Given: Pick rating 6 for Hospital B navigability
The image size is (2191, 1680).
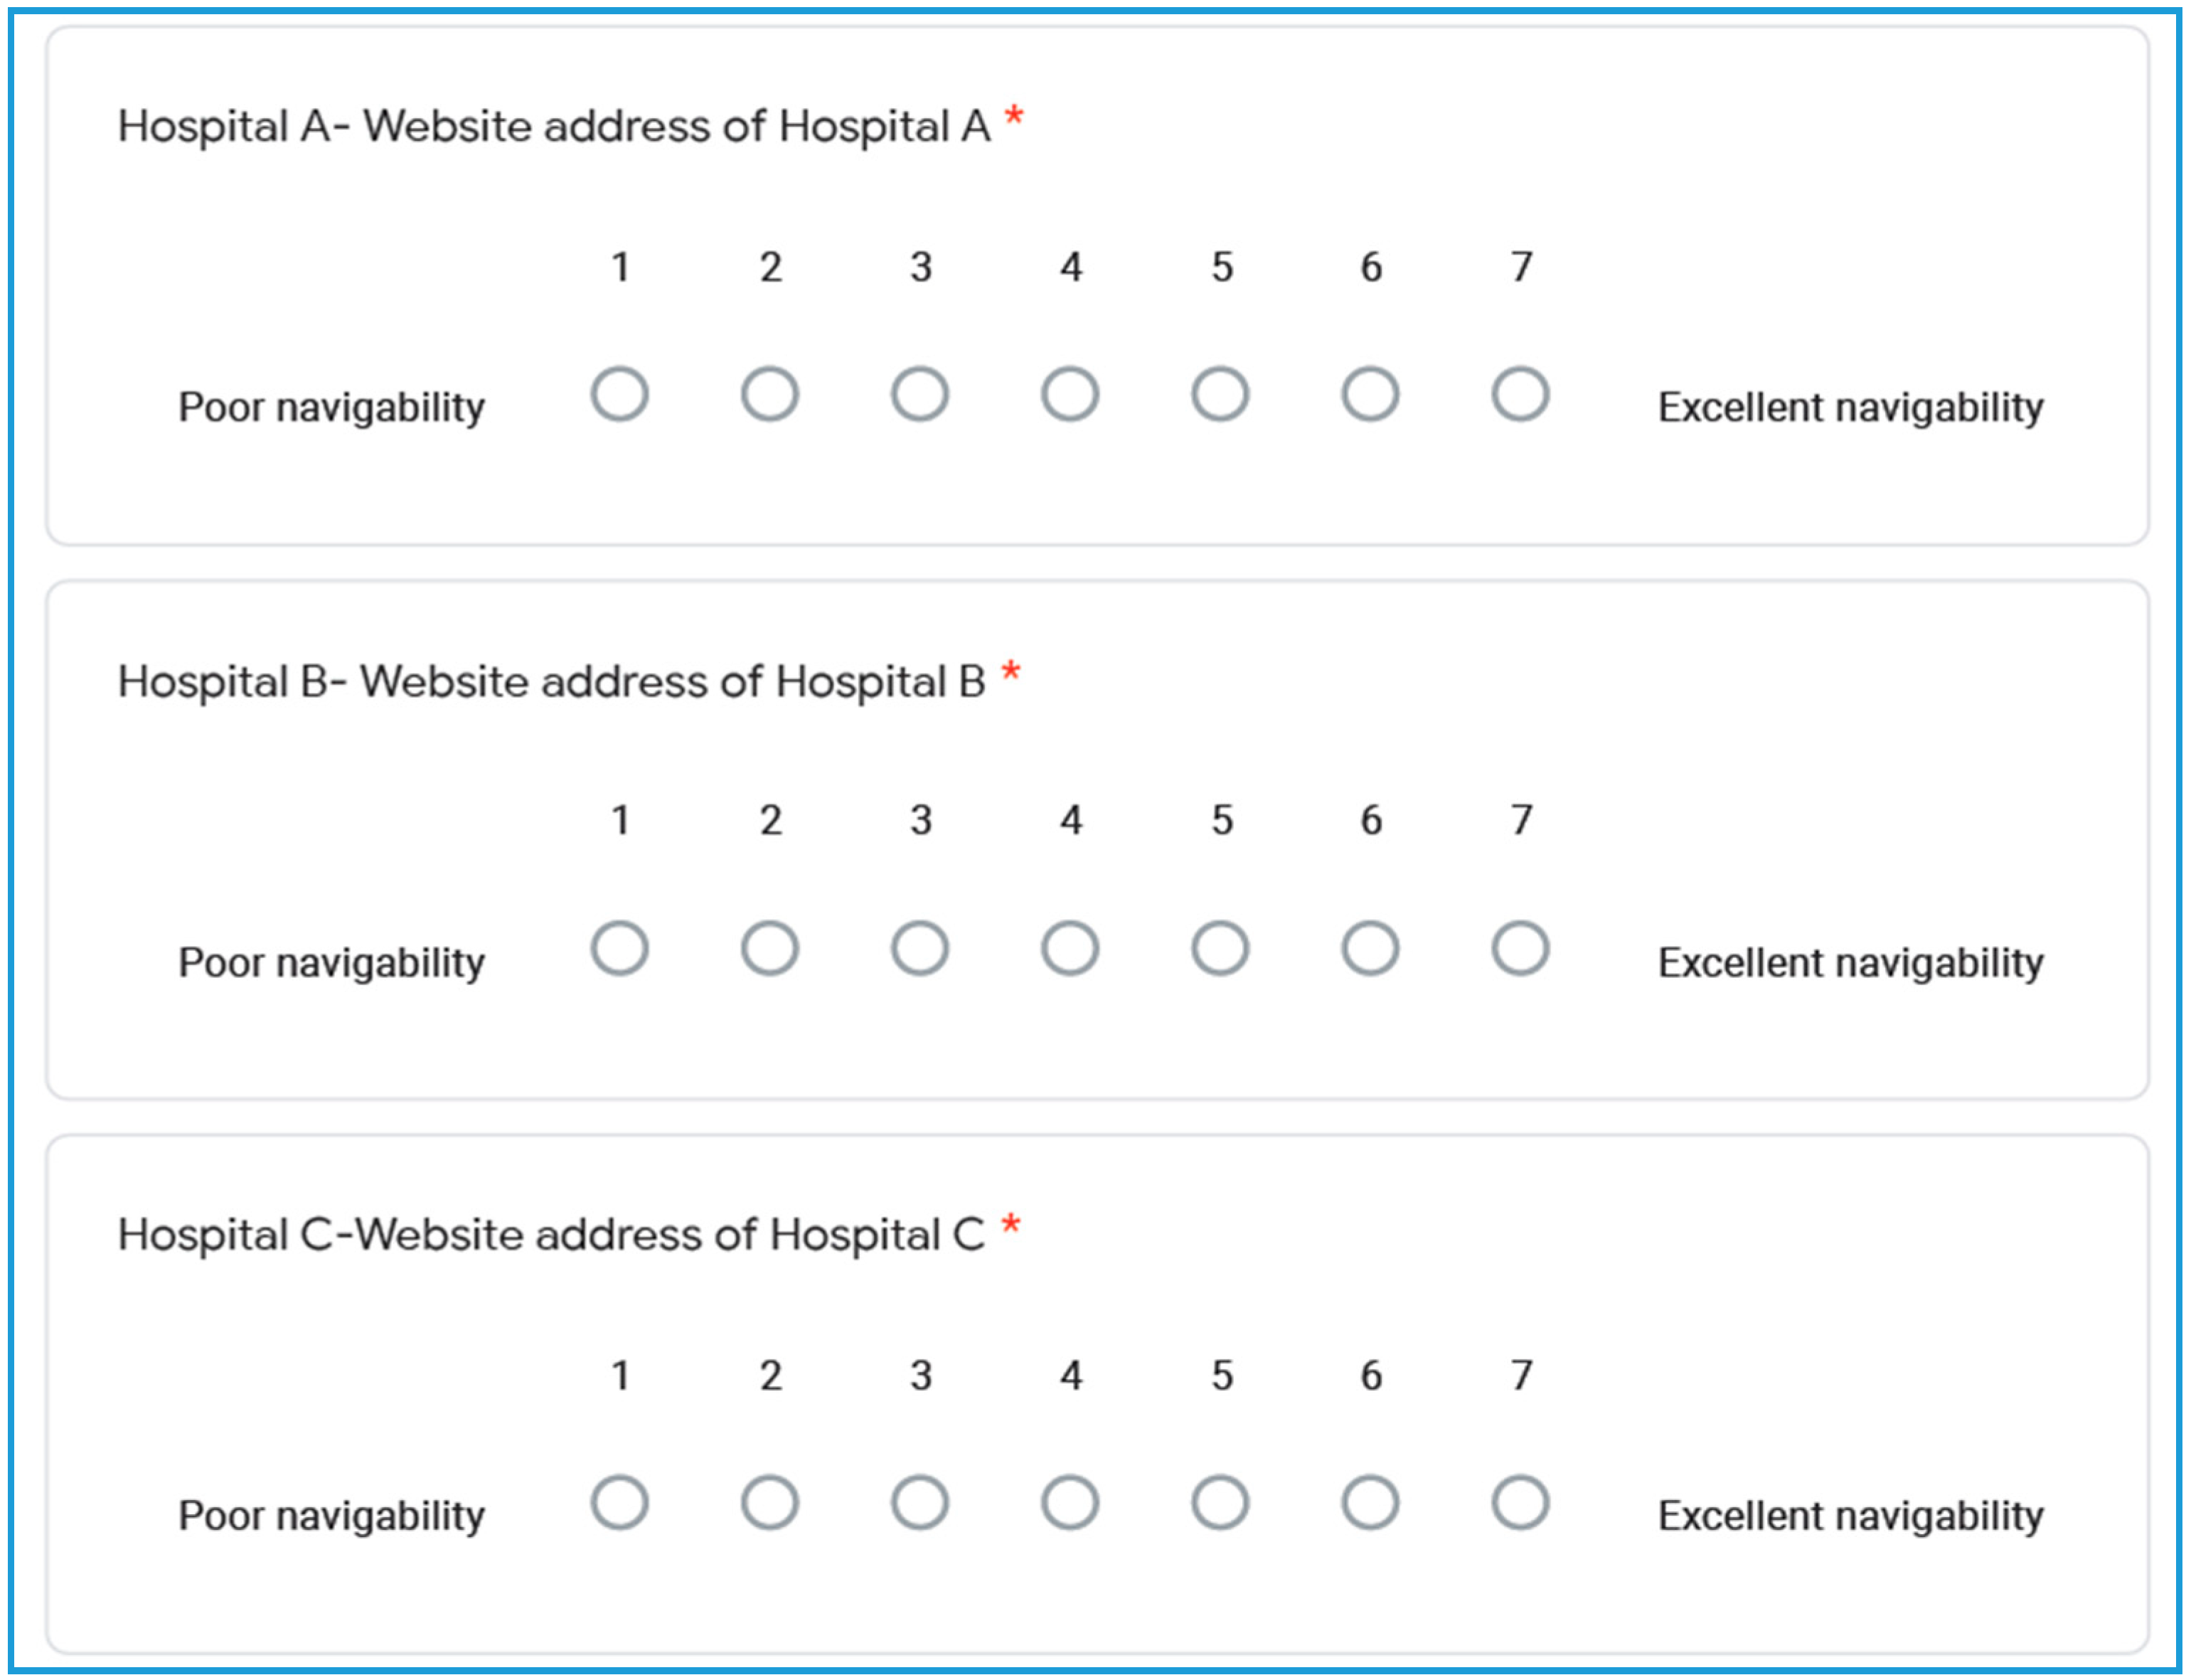Looking at the screenshot, I should click(x=1370, y=948).
